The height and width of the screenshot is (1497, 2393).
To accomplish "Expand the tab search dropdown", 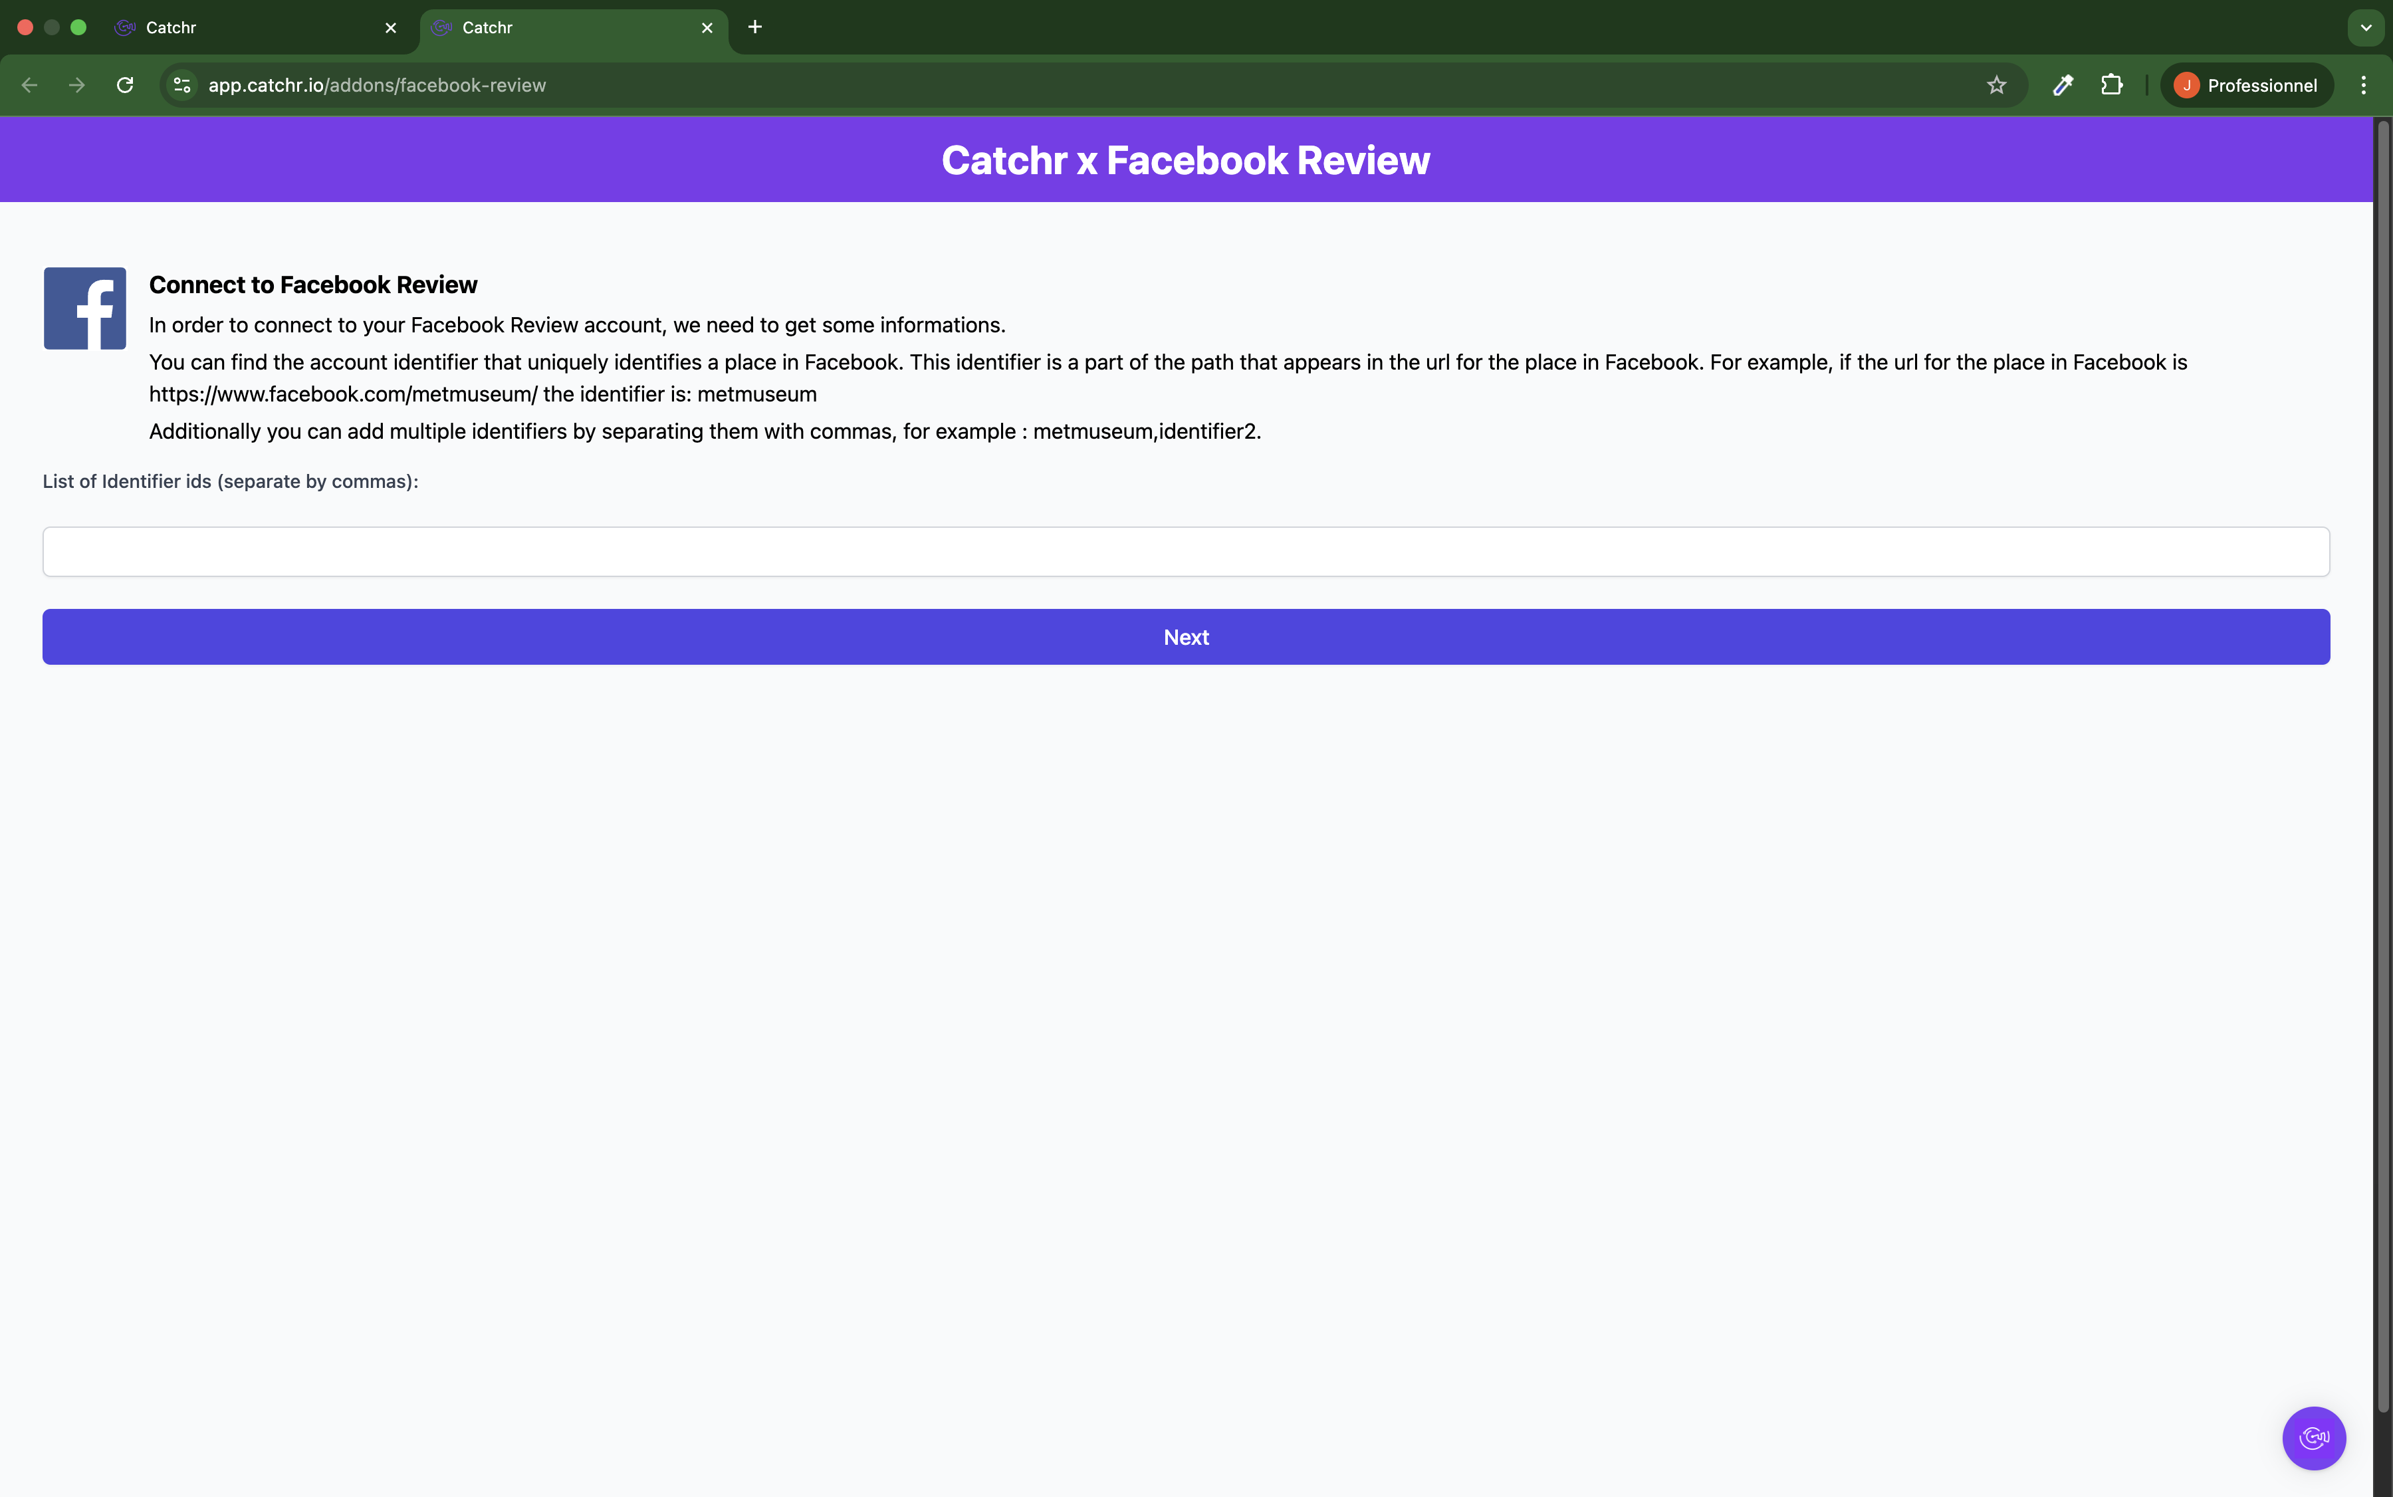I will click(2365, 28).
